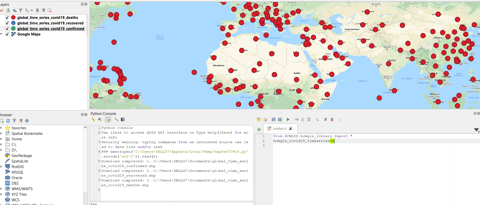Click Open in External Editor icon
The width and height of the screenshot is (480, 205).
coord(265,120)
